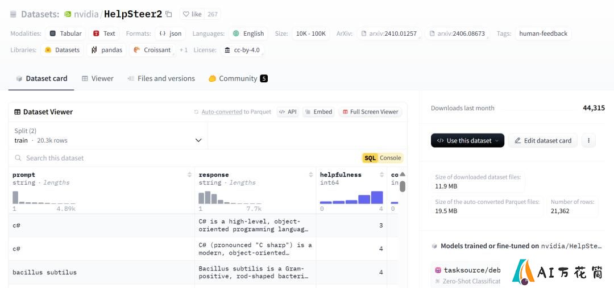The height and width of the screenshot is (288, 614).
Task: Select the 'Bacillus subtilis is a Gram-' response cell
Action: [x=255, y=272]
